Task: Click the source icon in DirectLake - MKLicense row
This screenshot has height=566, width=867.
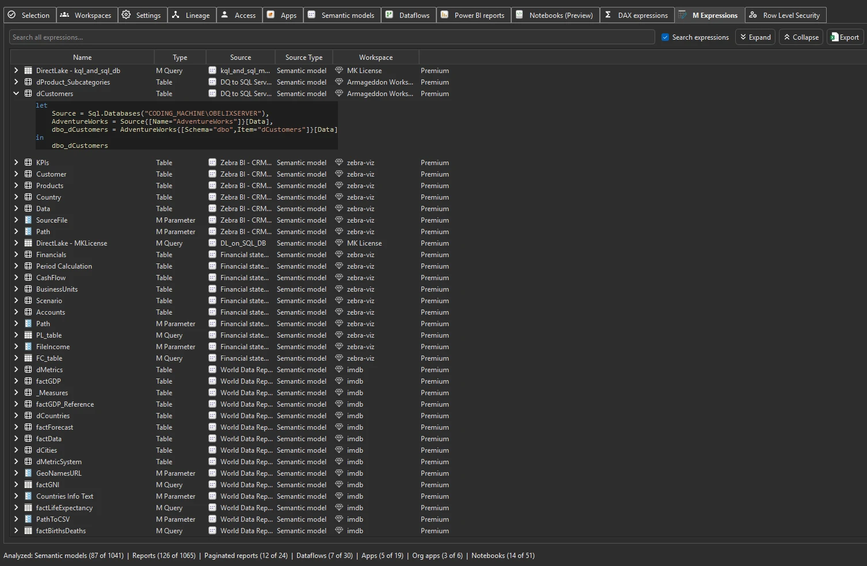Action: [212, 243]
